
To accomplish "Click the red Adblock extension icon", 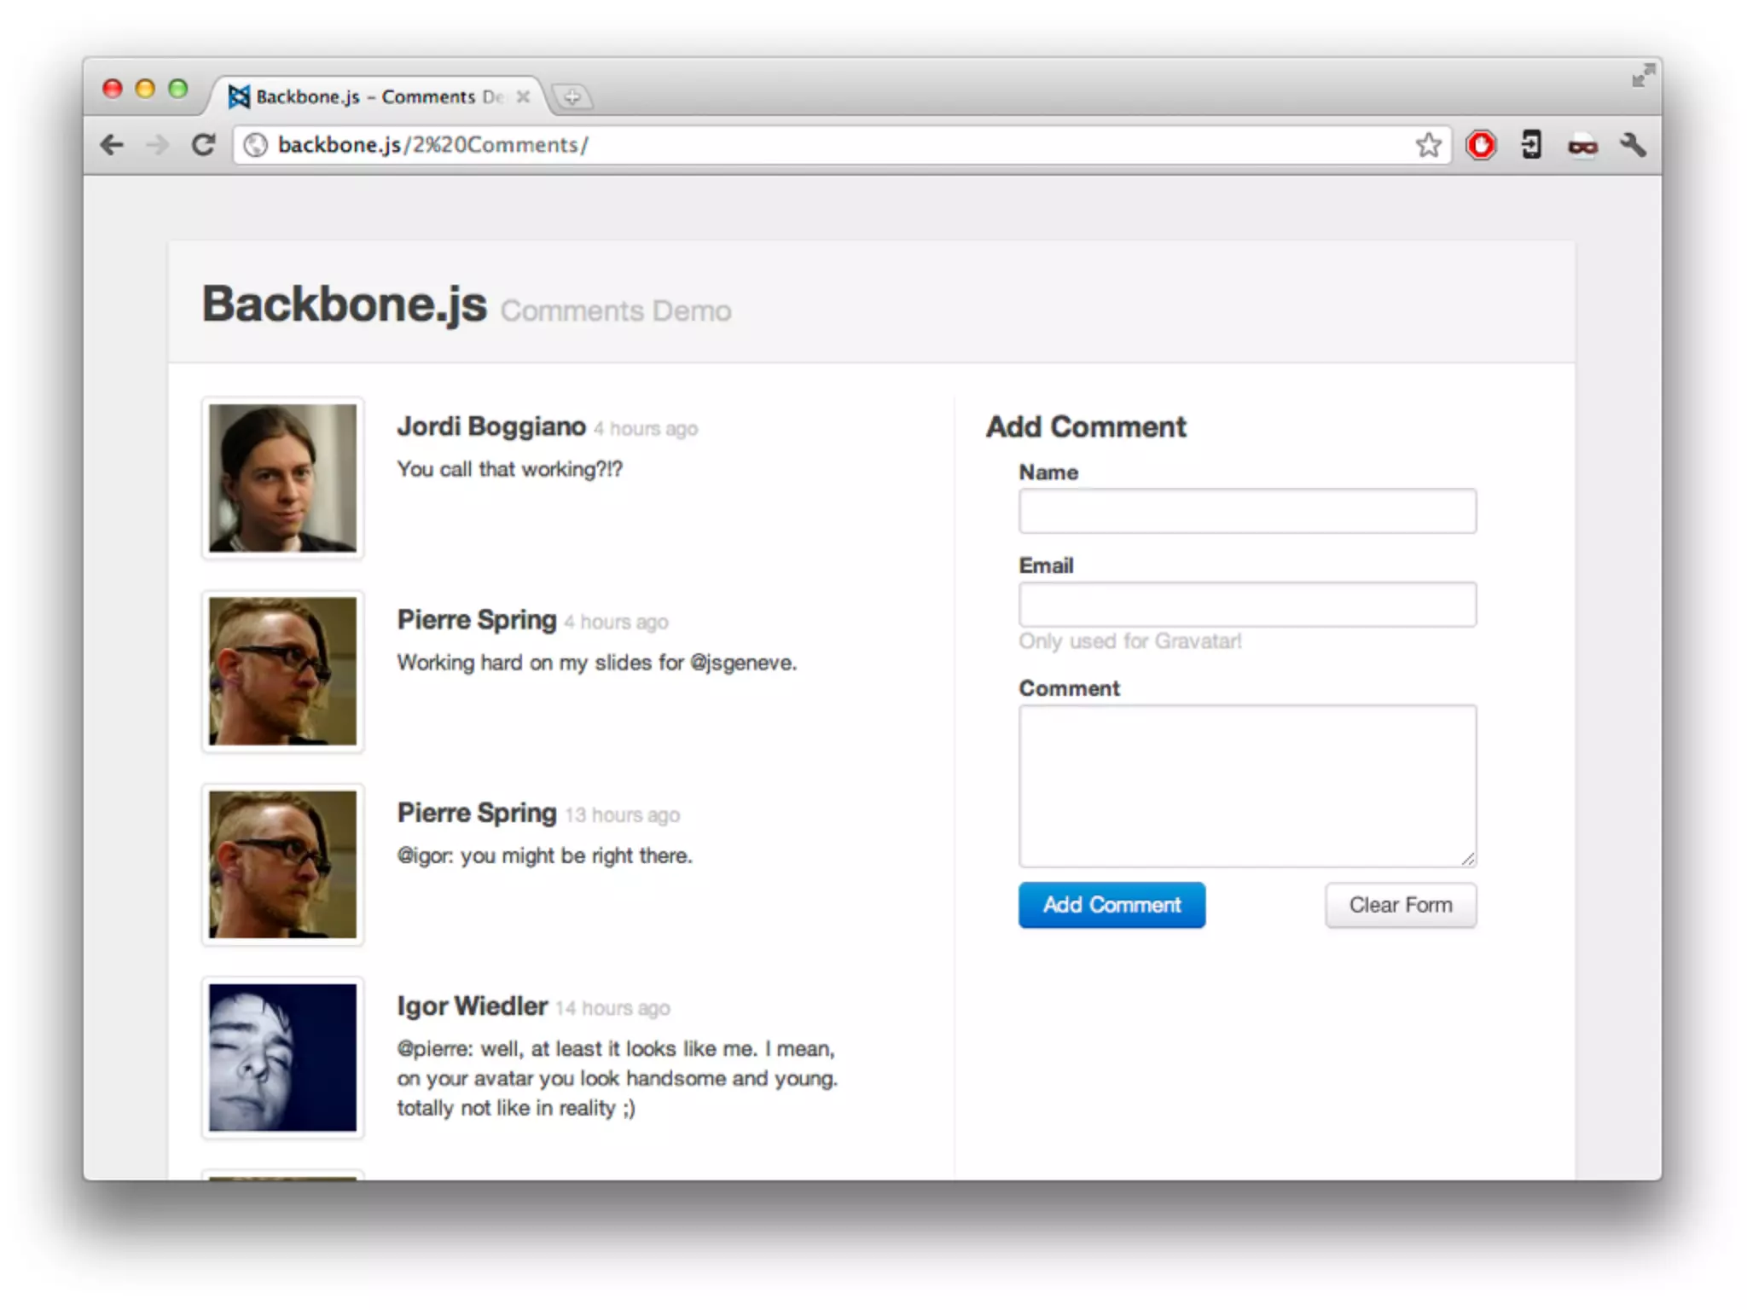I will [1481, 145].
